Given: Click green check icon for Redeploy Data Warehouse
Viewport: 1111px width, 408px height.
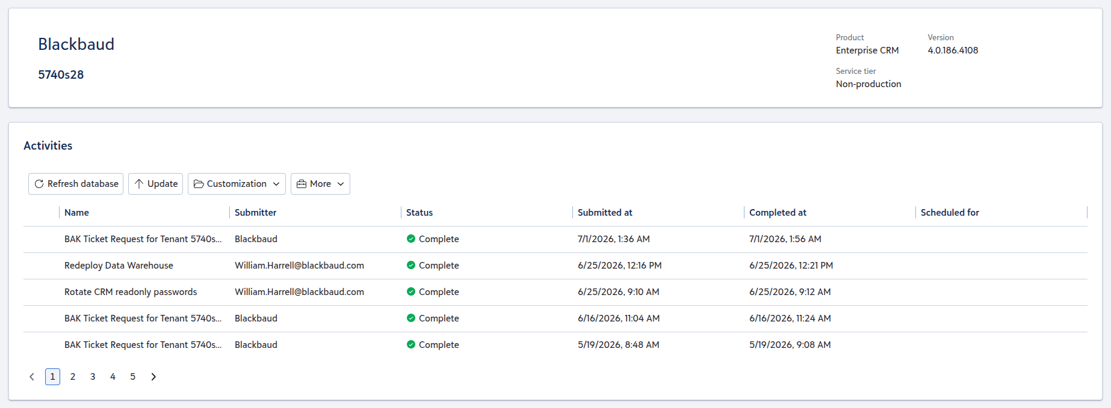Looking at the screenshot, I should click(x=411, y=265).
